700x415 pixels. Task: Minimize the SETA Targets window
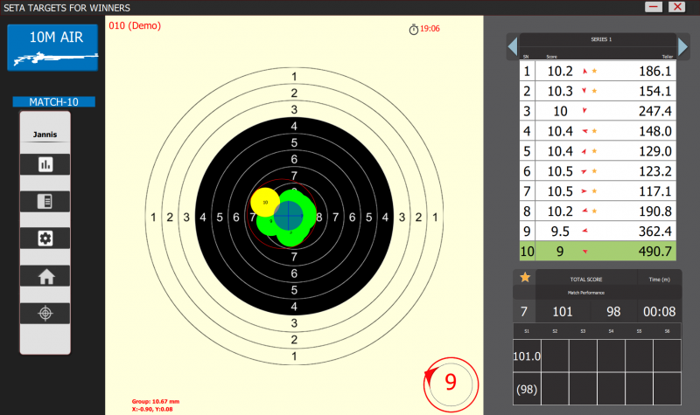654,6
